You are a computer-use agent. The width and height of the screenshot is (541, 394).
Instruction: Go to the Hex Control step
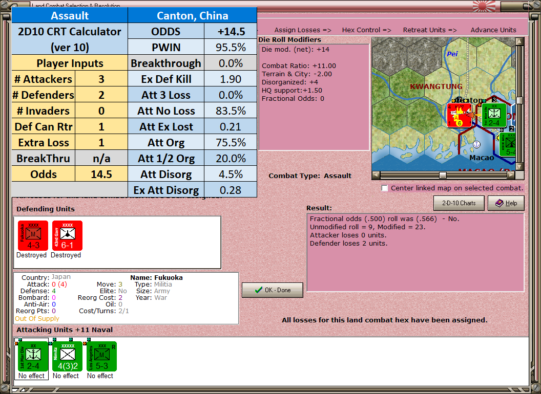pos(366,30)
